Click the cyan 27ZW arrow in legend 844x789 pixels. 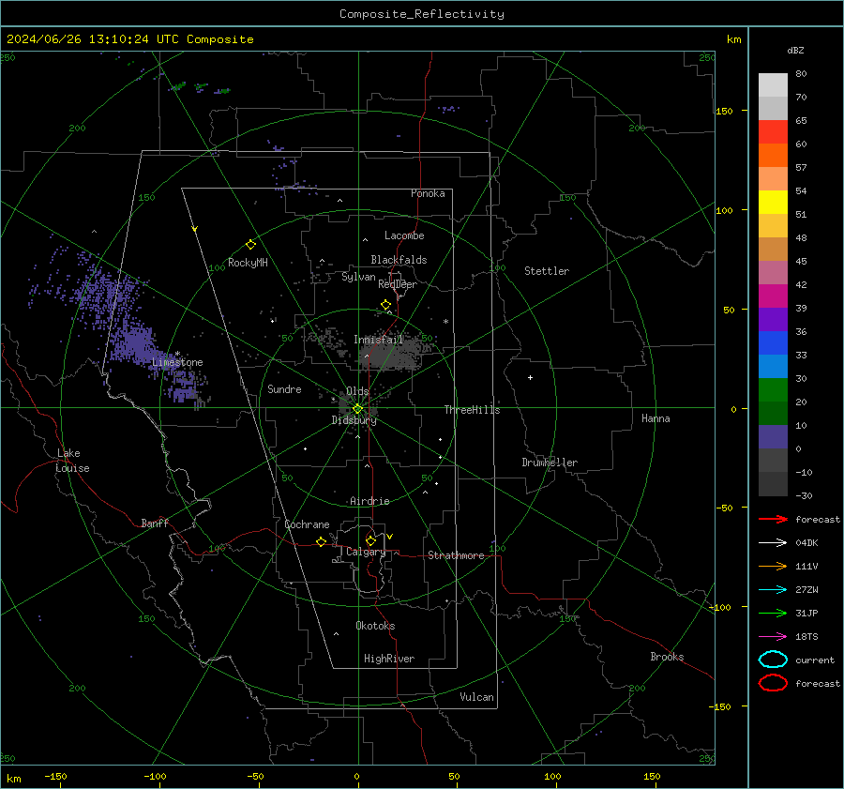coord(773,590)
